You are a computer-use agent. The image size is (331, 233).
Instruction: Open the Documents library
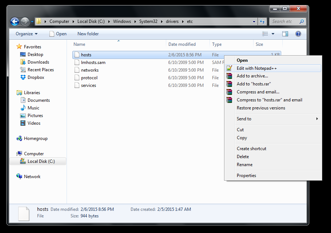pyautogui.click(x=39, y=100)
